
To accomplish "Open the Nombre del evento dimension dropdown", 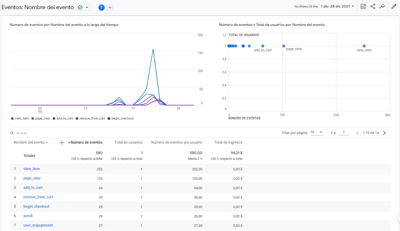I will coord(31,142).
